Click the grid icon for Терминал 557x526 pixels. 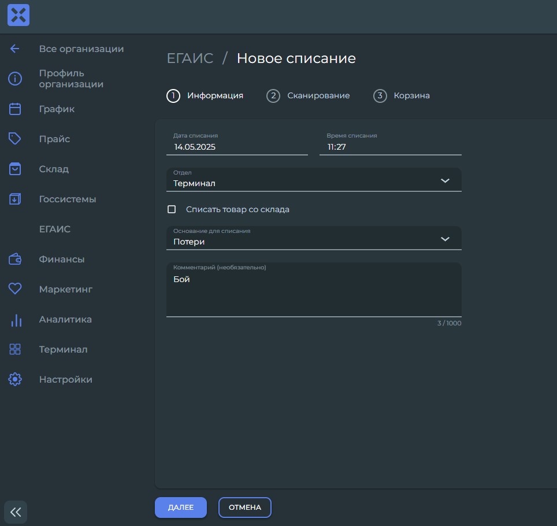pyautogui.click(x=15, y=349)
